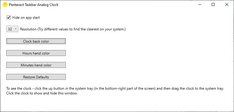234x112 pixels.
Task: Expand the Resolution dropdown arrow
Action: (x=15, y=29)
